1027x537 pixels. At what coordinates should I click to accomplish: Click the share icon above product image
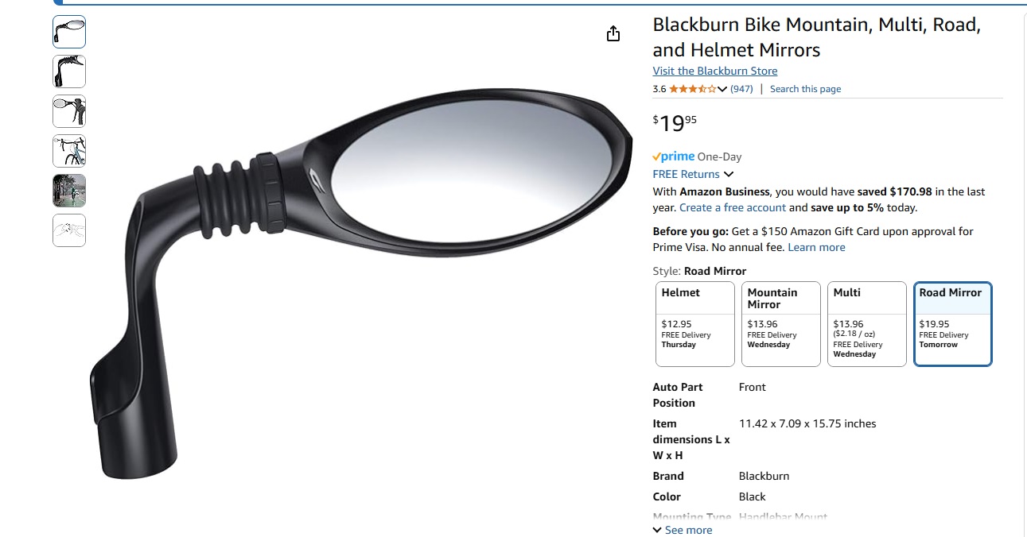[x=613, y=33]
